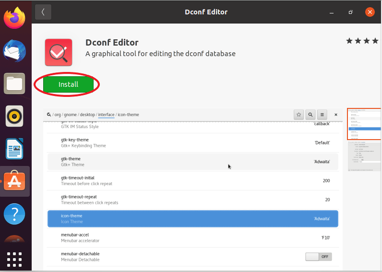The image size is (382, 272).
Task: Click 'interface' in the path bar
Action: coord(106,115)
